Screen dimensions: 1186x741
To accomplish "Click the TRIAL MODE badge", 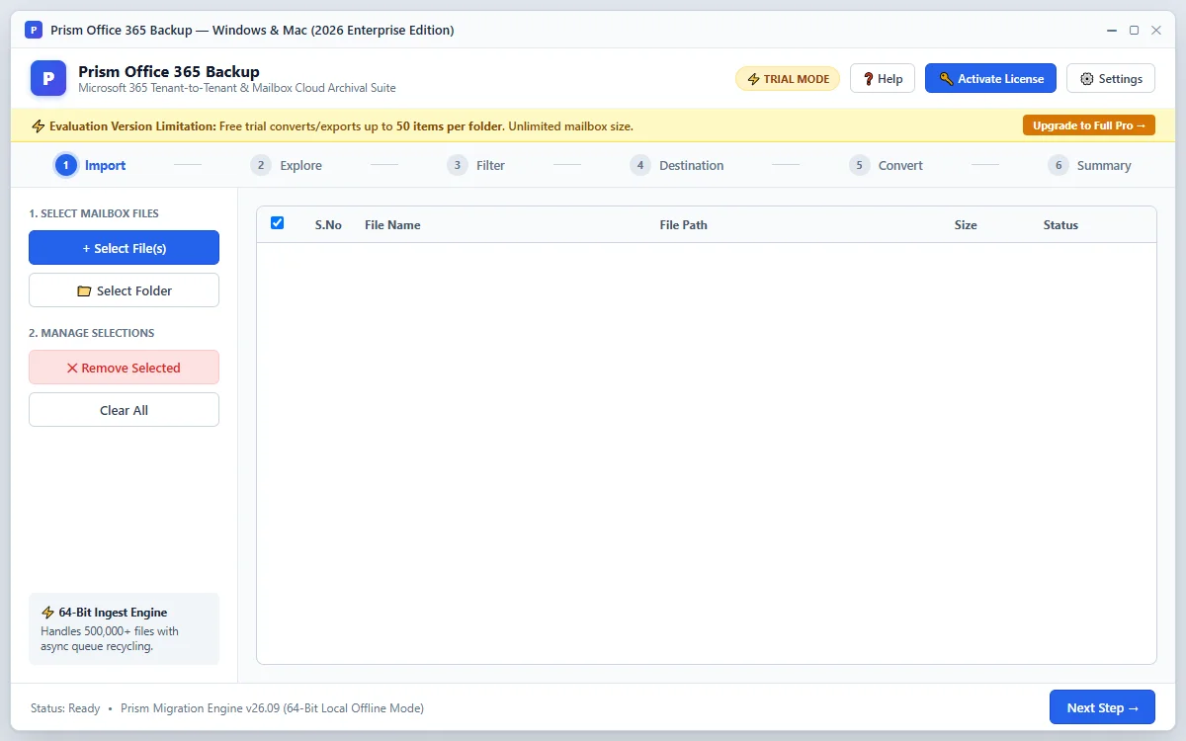I will [x=788, y=79].
